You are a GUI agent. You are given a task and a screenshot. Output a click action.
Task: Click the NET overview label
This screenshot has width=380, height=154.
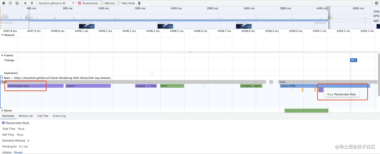click(376, 21)
